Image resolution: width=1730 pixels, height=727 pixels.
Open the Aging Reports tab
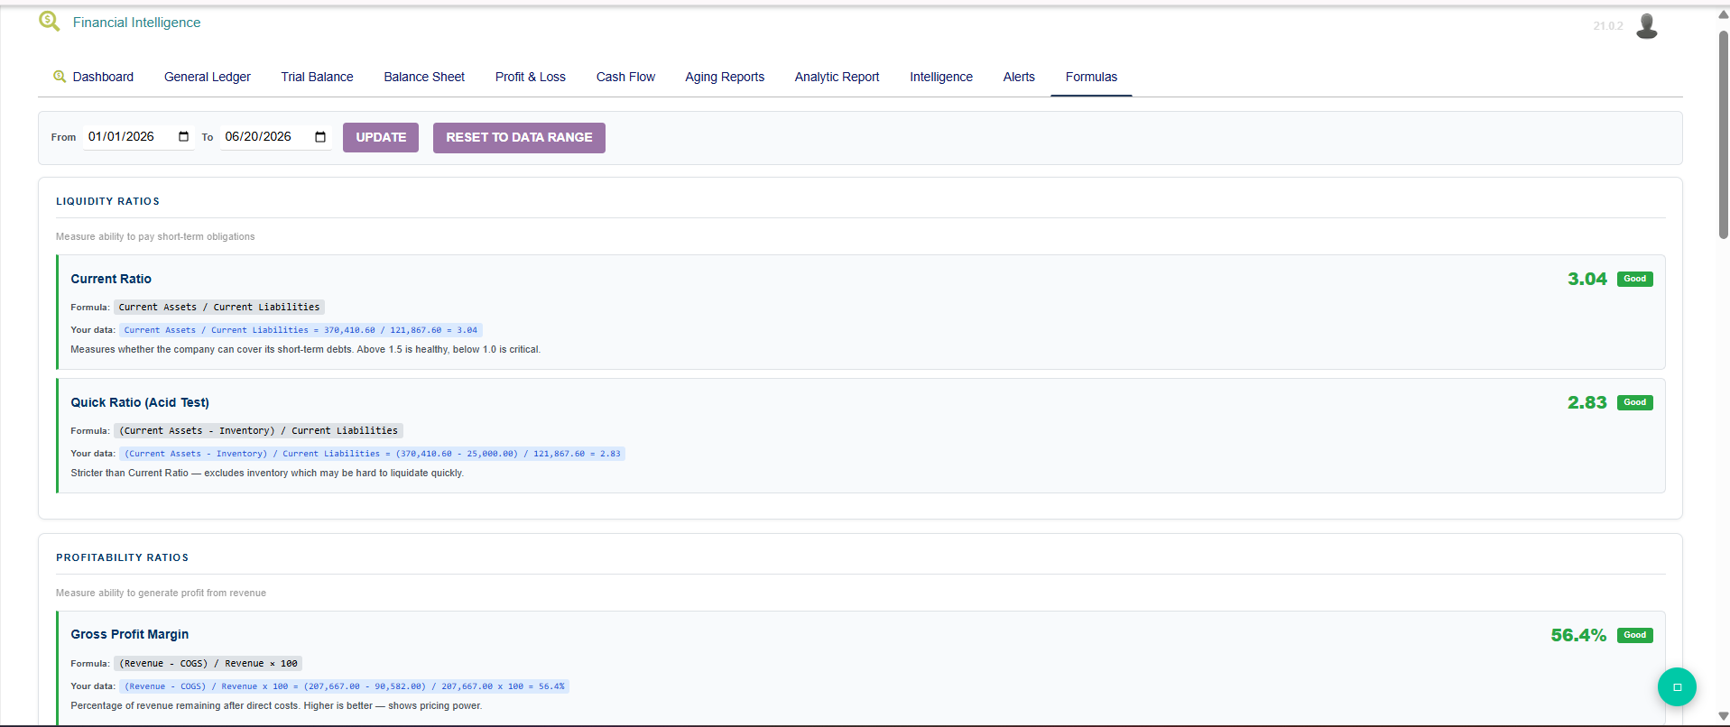pos(725,78)
